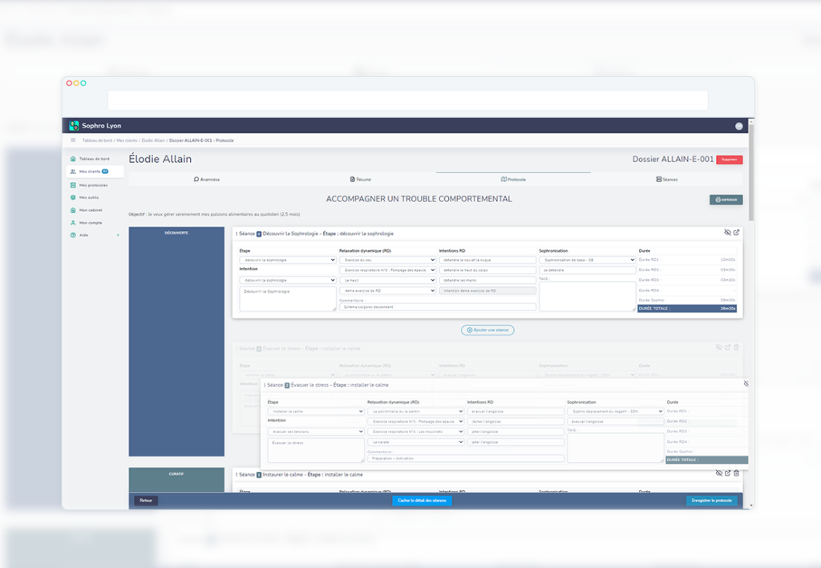
Task: Click the Enregistrer le protocole button
Action: click(712, 501)
